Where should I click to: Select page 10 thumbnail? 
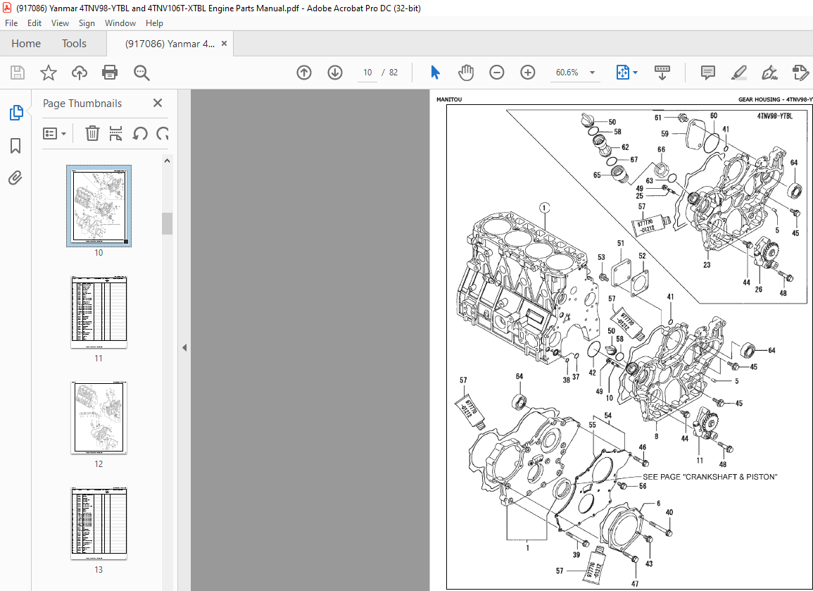click(99, 206)
